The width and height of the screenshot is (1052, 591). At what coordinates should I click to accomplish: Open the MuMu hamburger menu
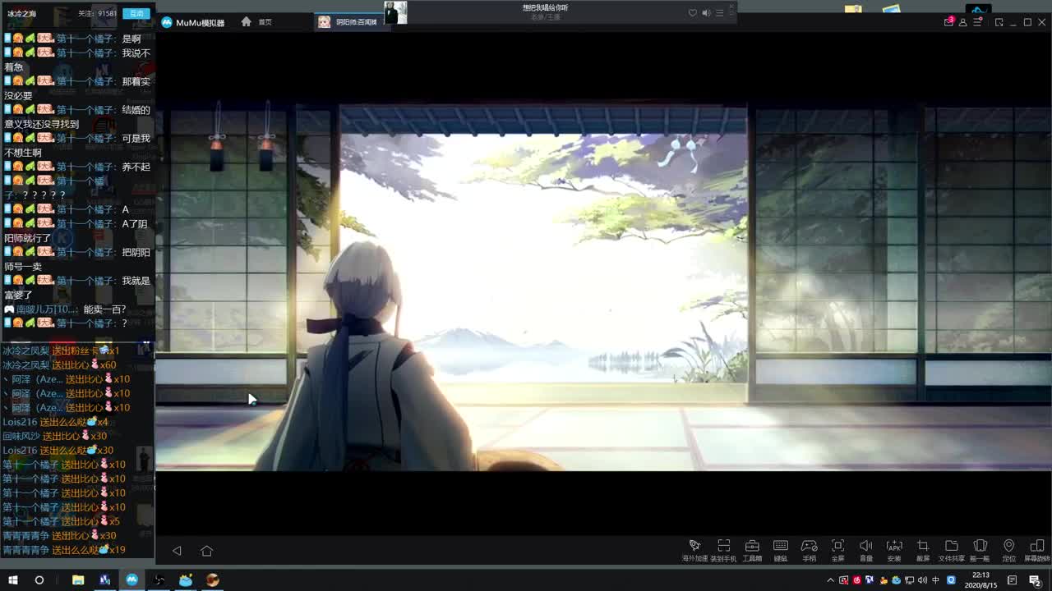point(976,22)
